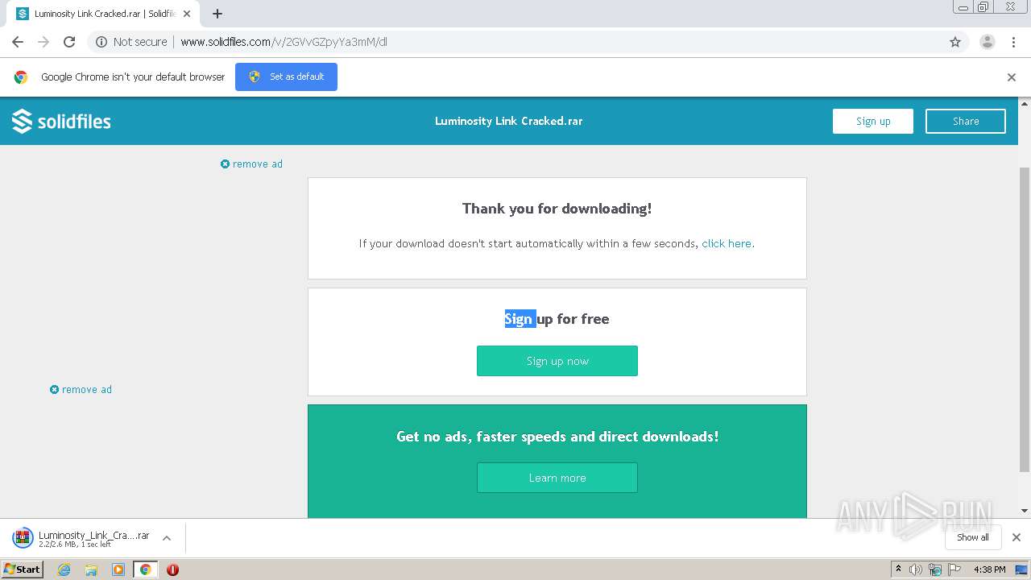This screenshot has width=1031, height=580.
Task: Select the Chrome taskbar icon
Action: click(145, 570)
